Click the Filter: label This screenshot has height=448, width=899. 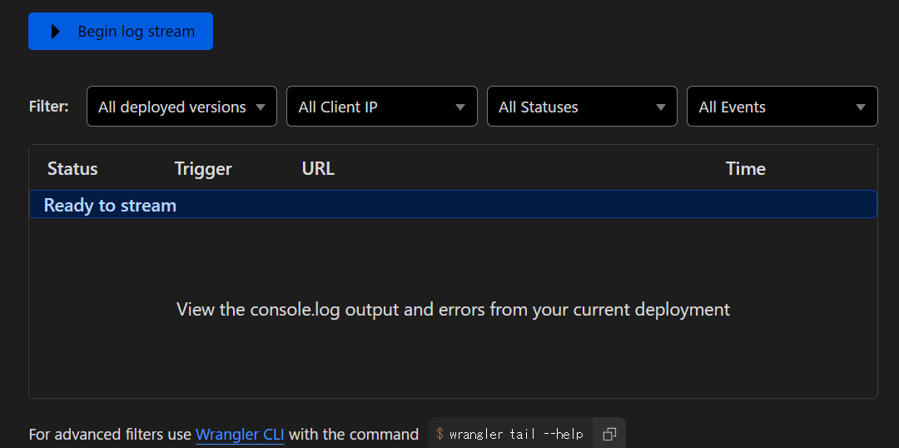[49, 106]
